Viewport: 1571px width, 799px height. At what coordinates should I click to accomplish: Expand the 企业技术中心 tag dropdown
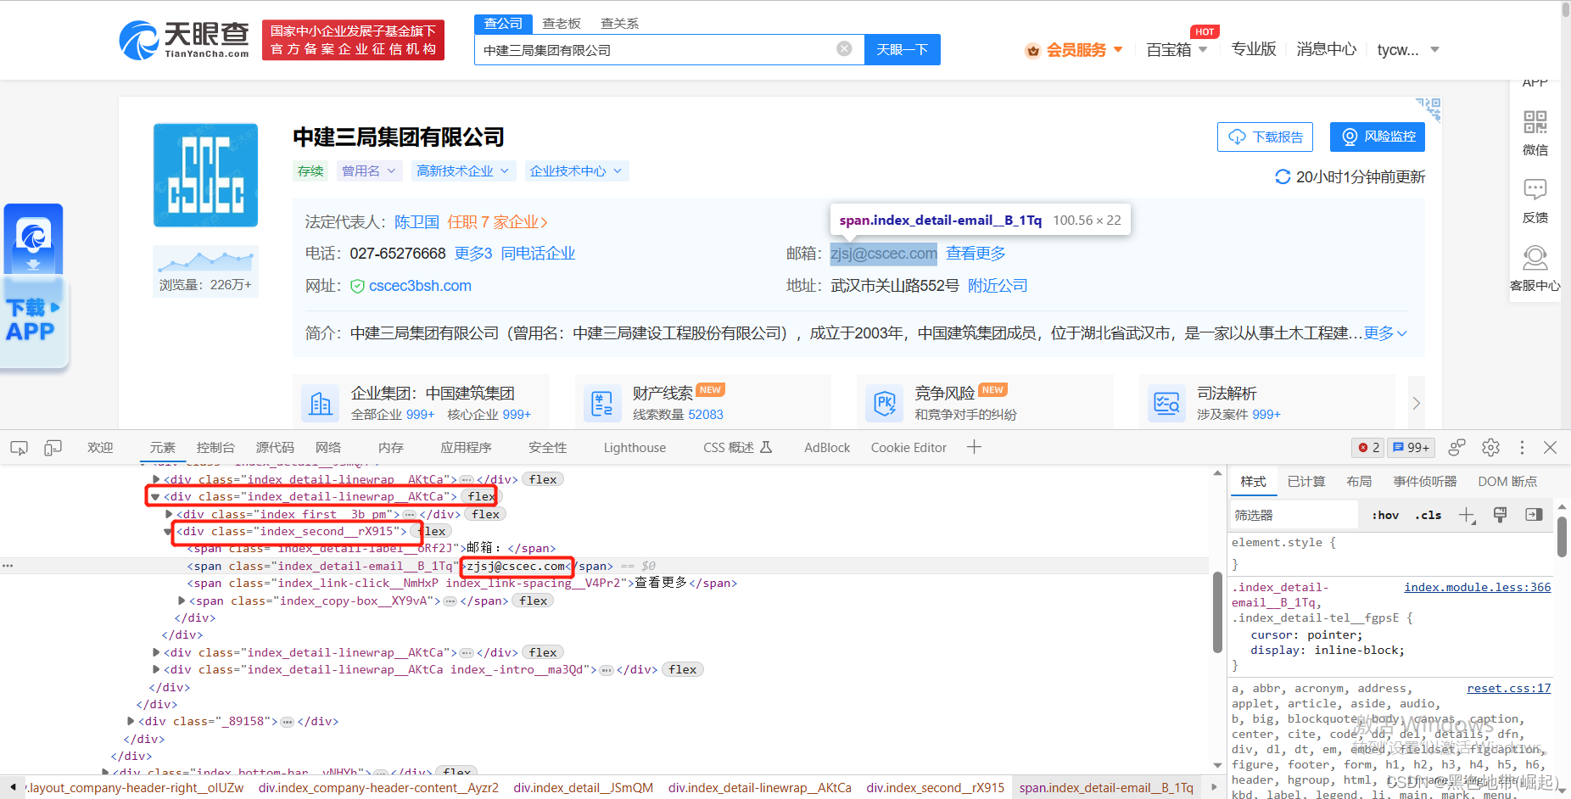[576, 171]
